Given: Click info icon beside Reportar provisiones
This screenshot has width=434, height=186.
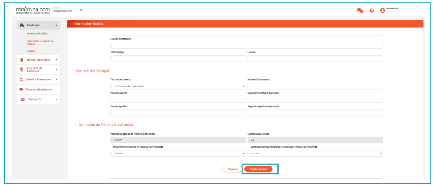Looking at the screenshot, I should coord(162,147).
